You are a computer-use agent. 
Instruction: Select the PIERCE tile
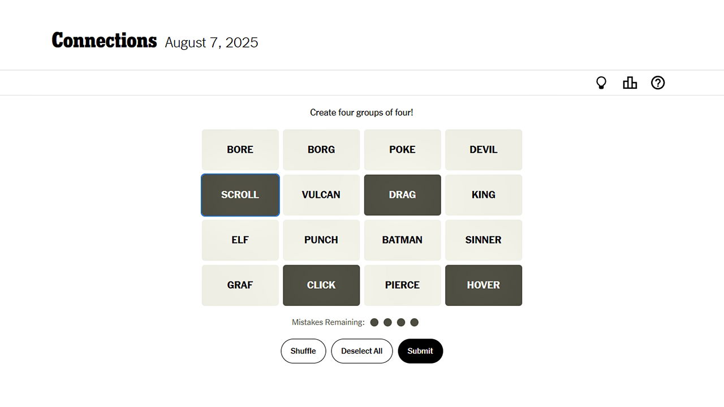pyautogui.click(x=402, y=285)
